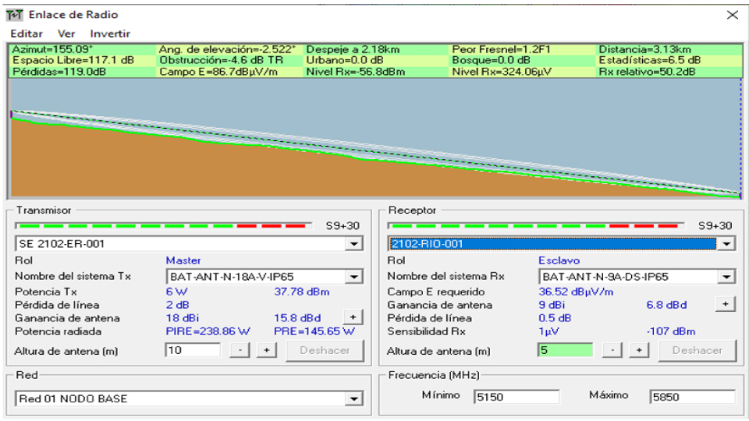749x421 pixels.
Task: Click Nivel Rx=324.06µV text
Action: (x=502, y=72)
